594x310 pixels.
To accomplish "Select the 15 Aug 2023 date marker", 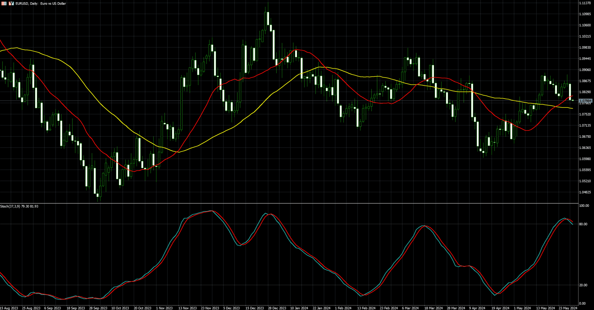I will point(9,308).
